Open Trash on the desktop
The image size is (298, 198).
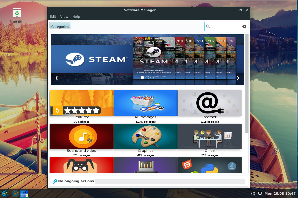tap(17, 15)
